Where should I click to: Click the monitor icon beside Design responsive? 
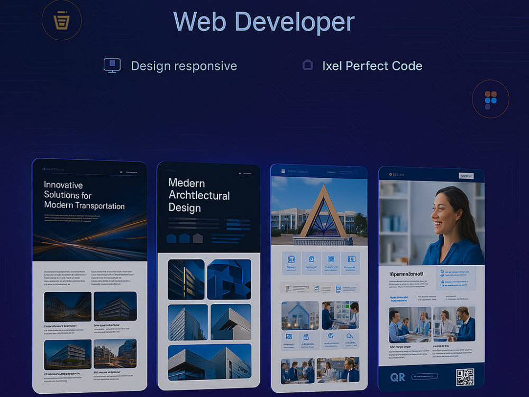112,66
